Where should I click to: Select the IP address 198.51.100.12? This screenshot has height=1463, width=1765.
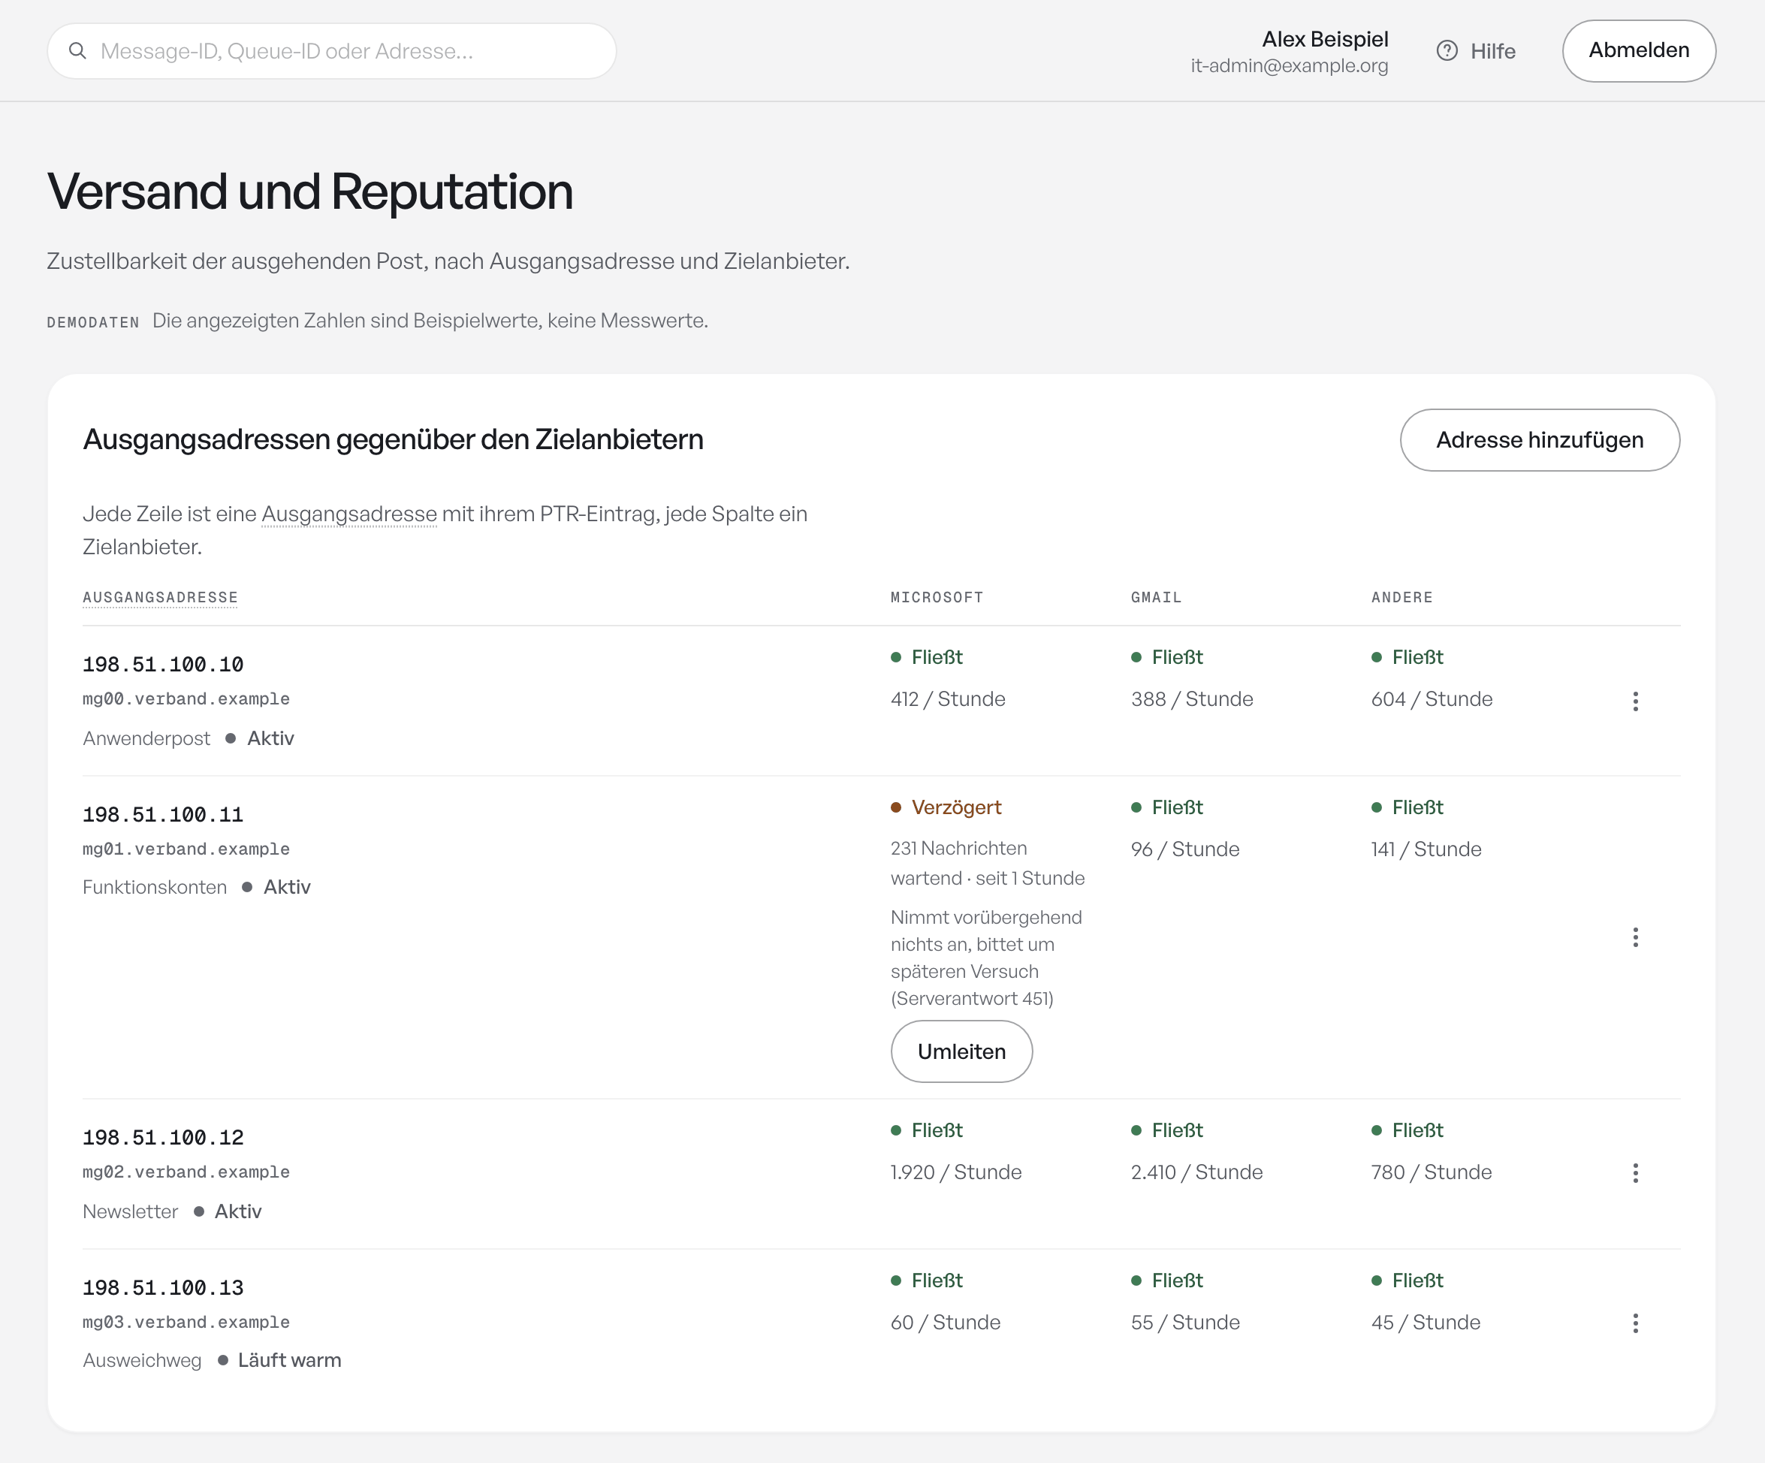click(x=163, y=1138)
